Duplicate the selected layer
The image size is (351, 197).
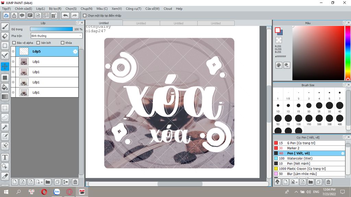point(58,182)
